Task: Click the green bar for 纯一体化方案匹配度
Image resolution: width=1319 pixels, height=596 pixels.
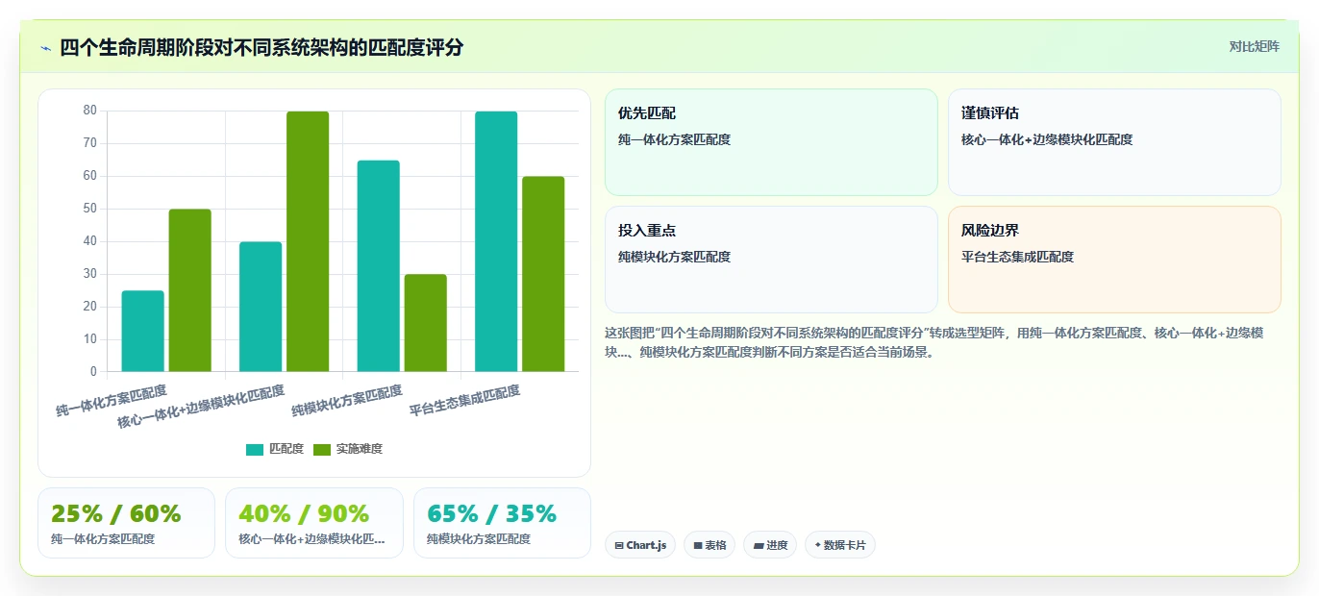Action: tap(190, 290)
